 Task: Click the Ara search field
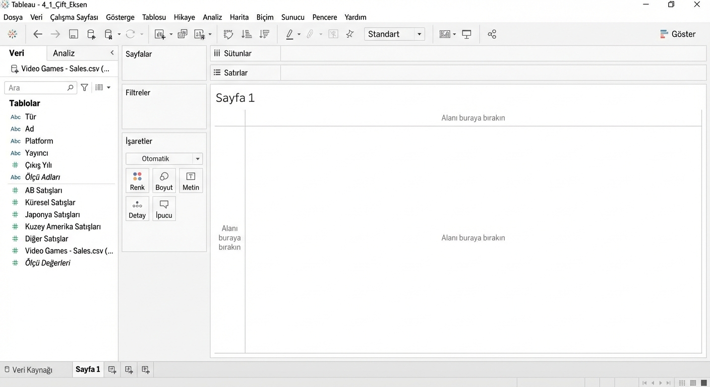coord(36,88)
